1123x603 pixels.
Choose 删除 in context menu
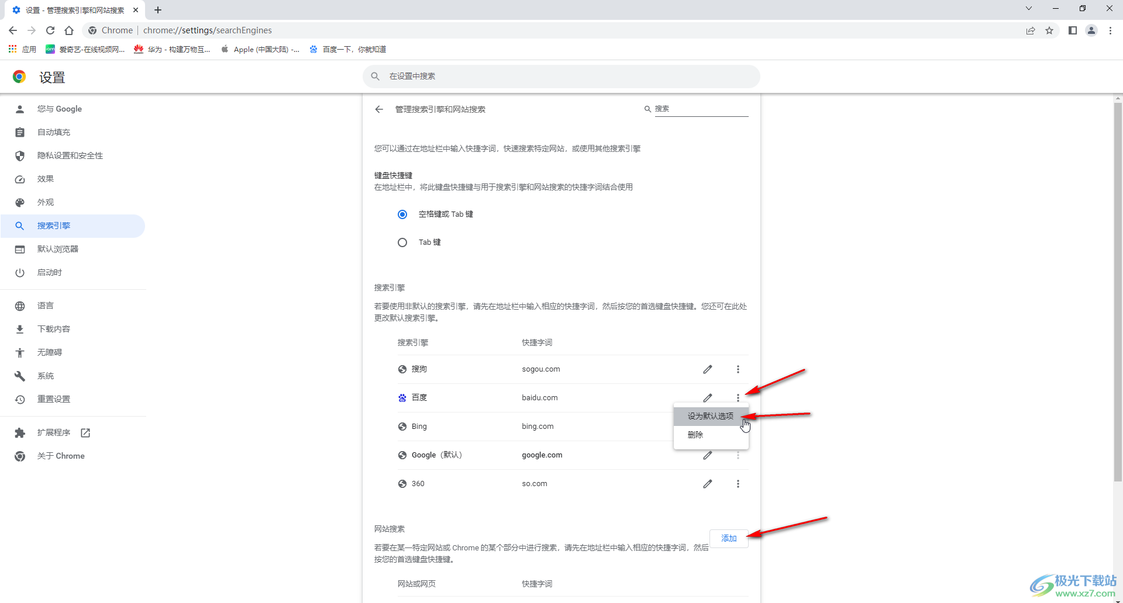(711, 435)
